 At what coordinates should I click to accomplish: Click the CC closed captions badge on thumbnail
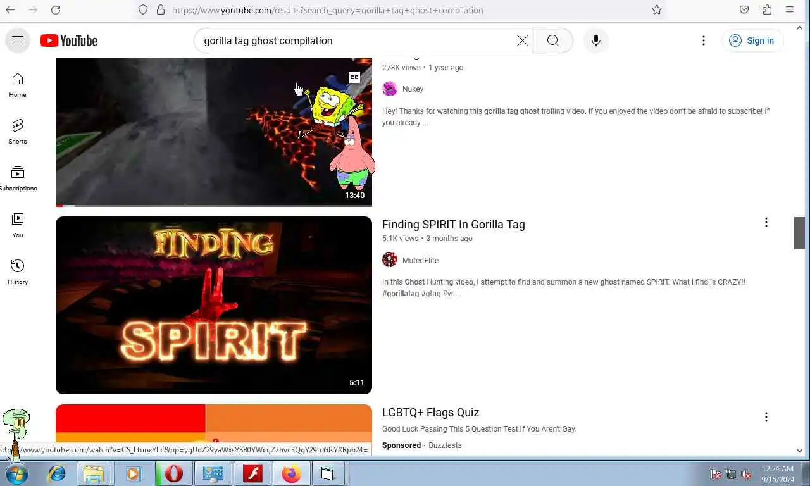tap(354, 77)
